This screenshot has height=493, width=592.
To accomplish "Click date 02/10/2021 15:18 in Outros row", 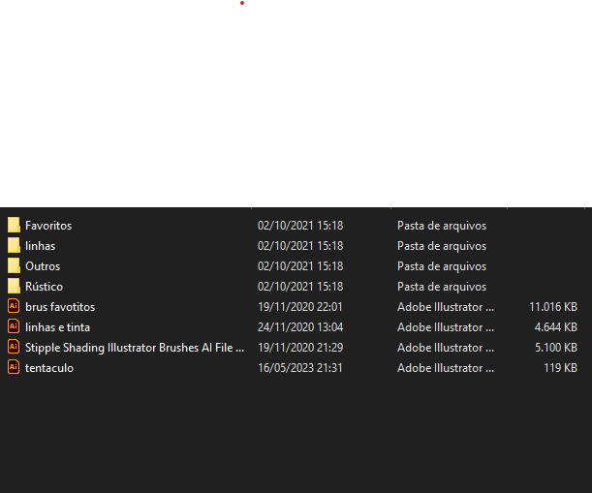I will (300, 266).
